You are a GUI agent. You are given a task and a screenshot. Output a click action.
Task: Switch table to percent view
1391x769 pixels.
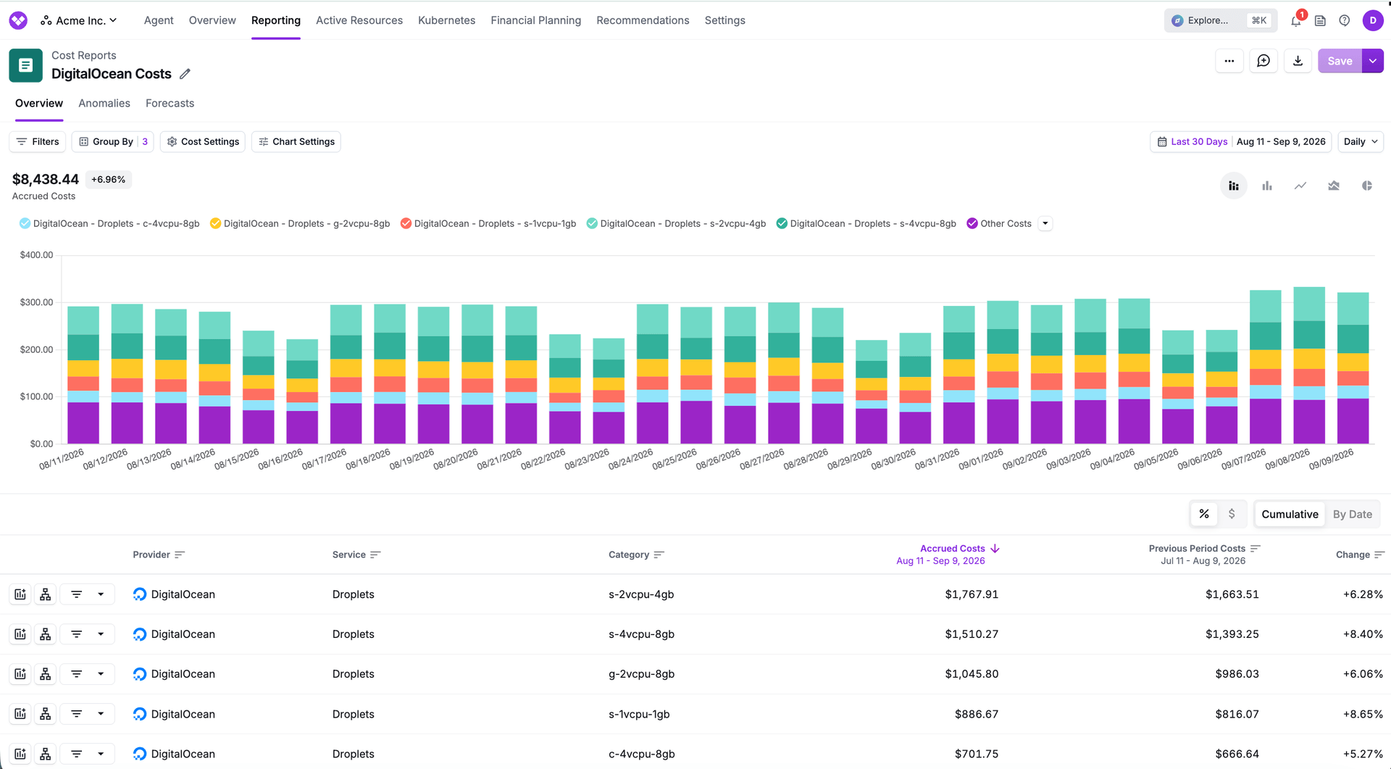(x=1204, y=514)
